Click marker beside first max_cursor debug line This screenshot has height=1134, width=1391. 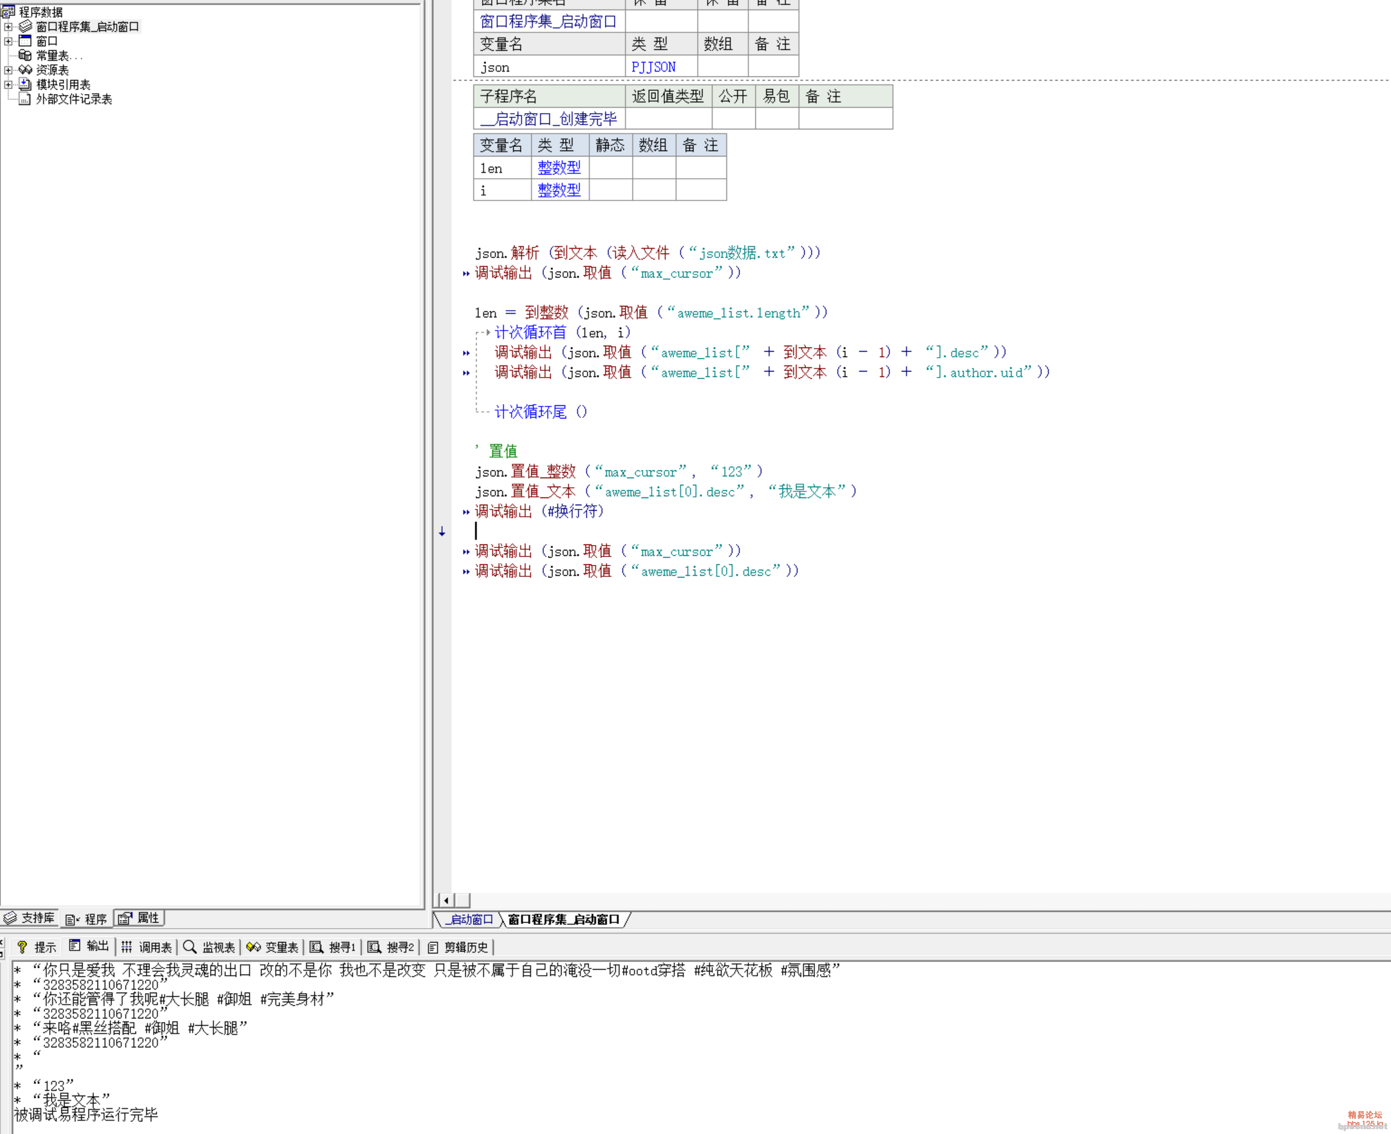466,273
